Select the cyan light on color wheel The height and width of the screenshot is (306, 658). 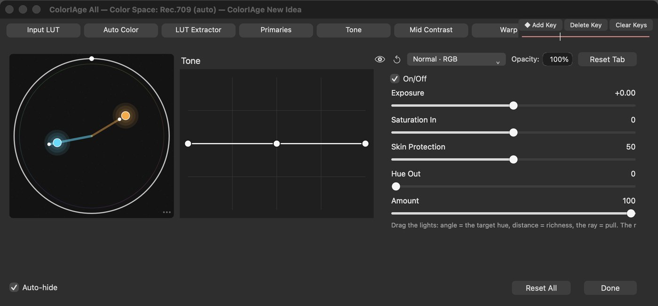click(x=57, y=143)
